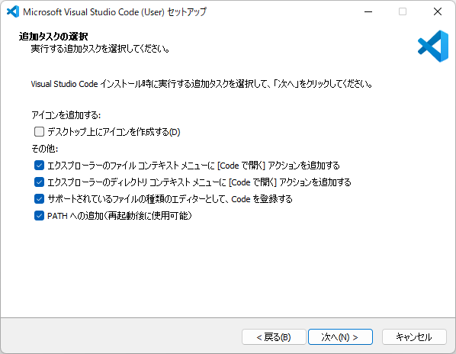Abort setup via the キャンセル button
The height and width of the screenshot is (354, 456).
(x=414, y=337)
